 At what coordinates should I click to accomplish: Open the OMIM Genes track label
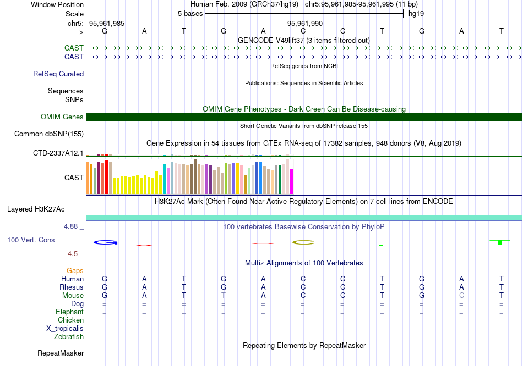click(62, 117)
